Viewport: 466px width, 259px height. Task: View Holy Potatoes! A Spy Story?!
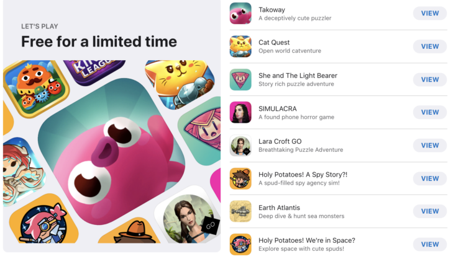[430, 178]
